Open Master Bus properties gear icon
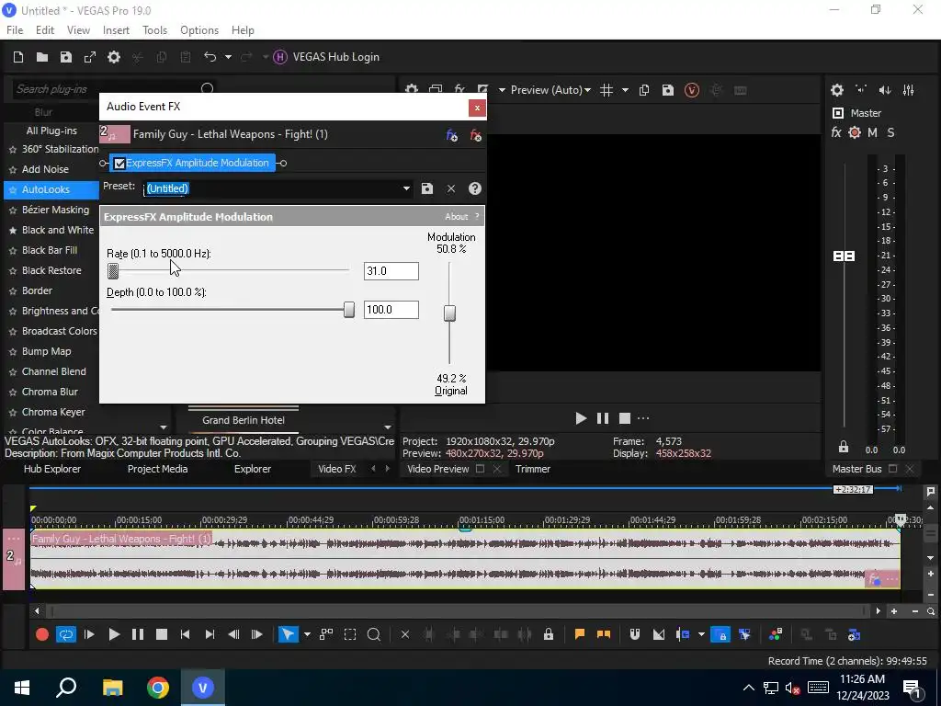 pos(837,90)
